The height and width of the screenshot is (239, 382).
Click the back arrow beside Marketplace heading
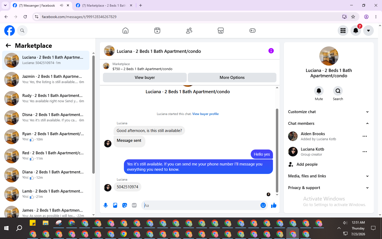pyautogui.click(x=8, y=45)
